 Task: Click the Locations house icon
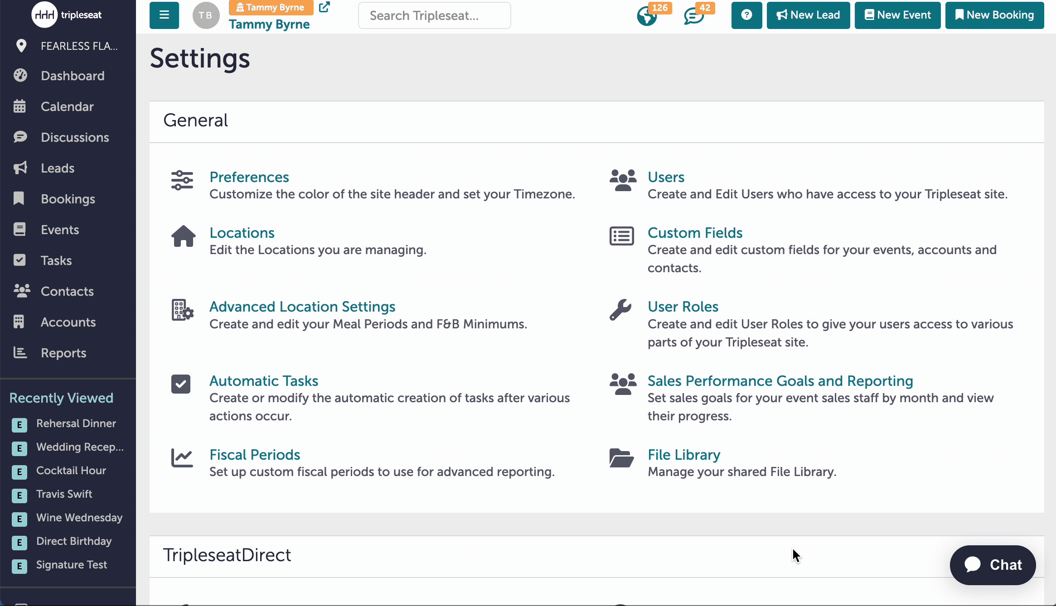[x=183, y=236]
